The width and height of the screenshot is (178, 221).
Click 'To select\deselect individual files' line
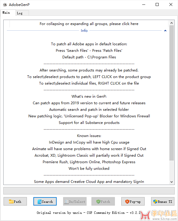pyautogui.click(x=89, y=83)
